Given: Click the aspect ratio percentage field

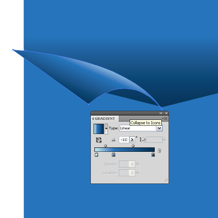Looking at the screenshot, I should [x=154, y=140].
